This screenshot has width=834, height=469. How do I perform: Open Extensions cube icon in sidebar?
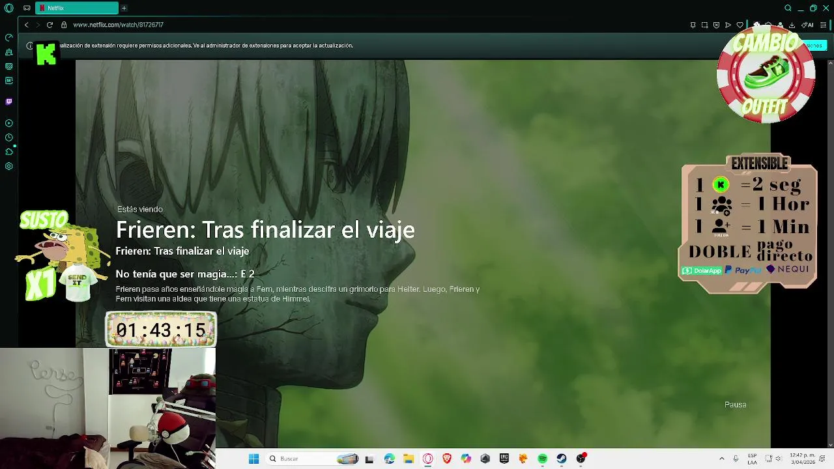pyautogui.click(x=9, y=152)
